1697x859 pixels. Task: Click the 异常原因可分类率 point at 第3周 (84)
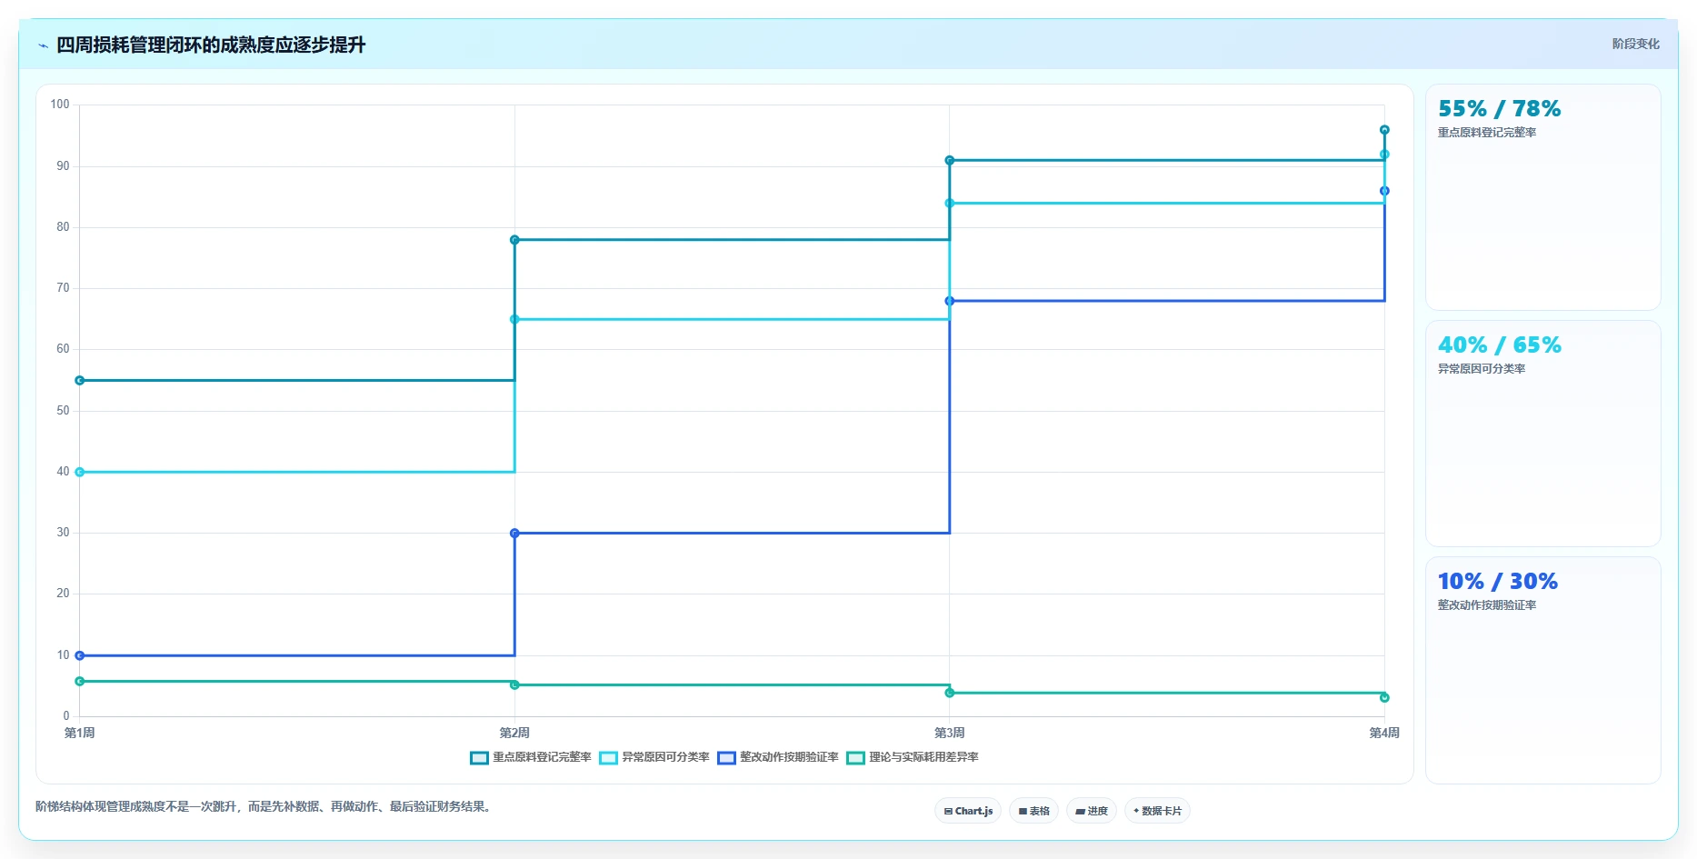pos(950,204)
